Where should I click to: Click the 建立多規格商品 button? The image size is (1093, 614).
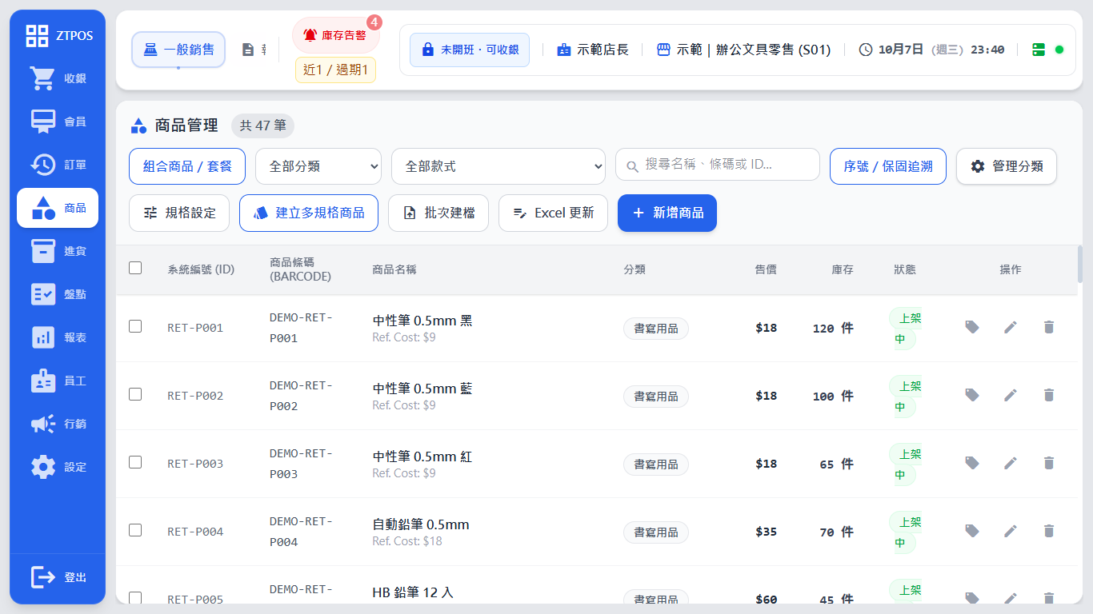(x=309, y=213)
